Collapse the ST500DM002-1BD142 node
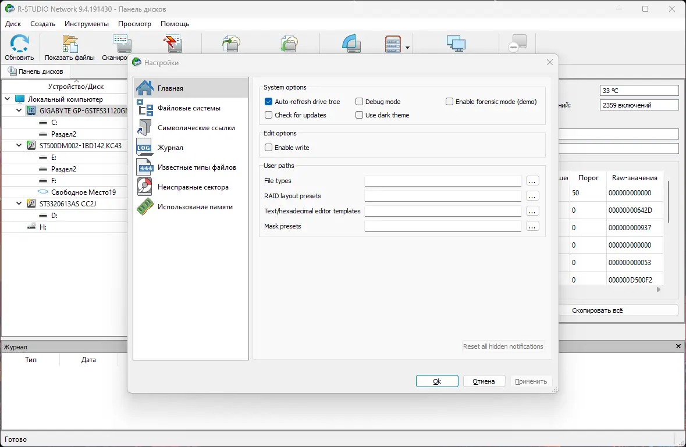The height and width of the screenshot is (447, 686). coord(19,145)
